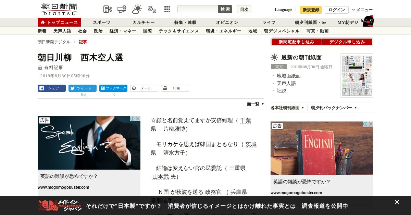411x215 pixels.
Task: Select the ライフ tab
Action: (x=269, y=23)
